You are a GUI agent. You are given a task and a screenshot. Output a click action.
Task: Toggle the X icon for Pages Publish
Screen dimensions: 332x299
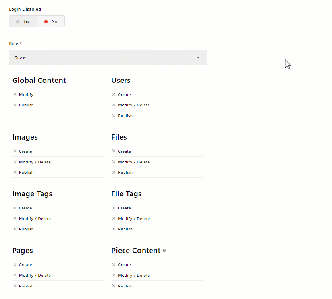pos(15,286)
